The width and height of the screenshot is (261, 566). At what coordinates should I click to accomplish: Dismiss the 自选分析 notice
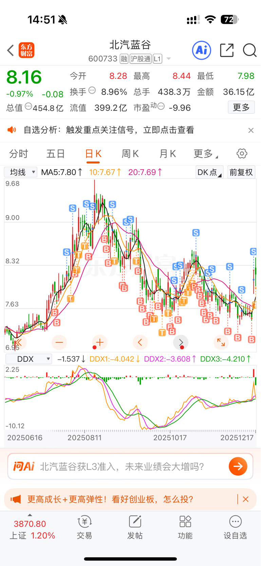tap(251, 130)
